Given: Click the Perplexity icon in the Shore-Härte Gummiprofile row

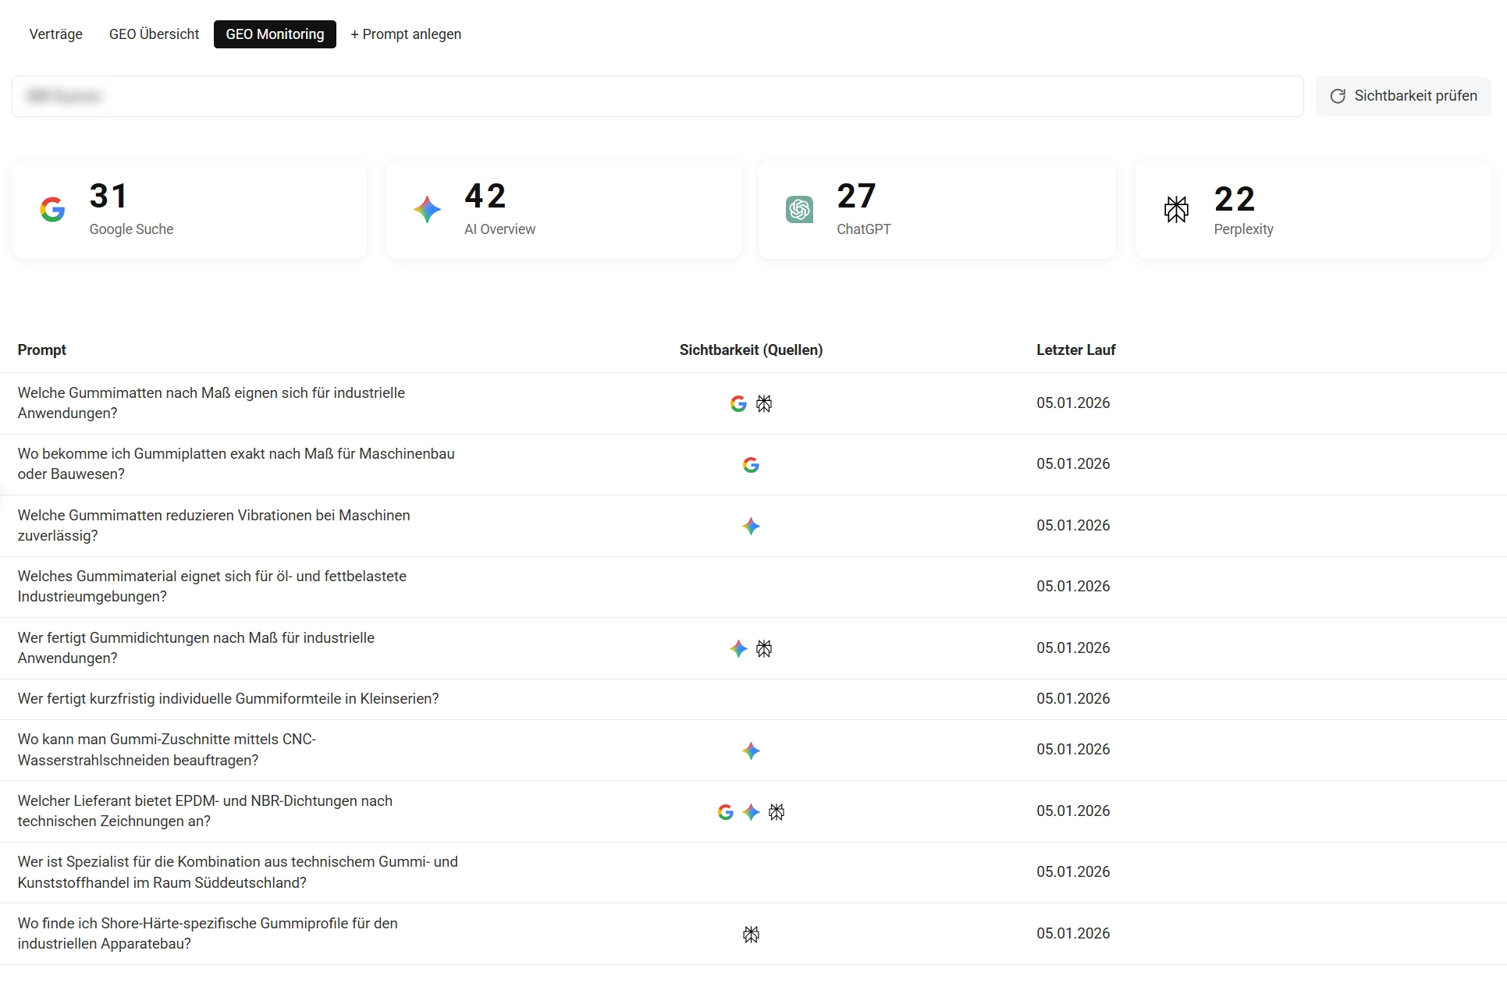Looking at the screenshot, I should (x=751, y=935).
